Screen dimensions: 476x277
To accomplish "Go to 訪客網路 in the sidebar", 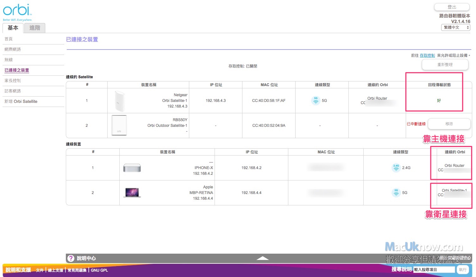I will (x=13, y=91).
